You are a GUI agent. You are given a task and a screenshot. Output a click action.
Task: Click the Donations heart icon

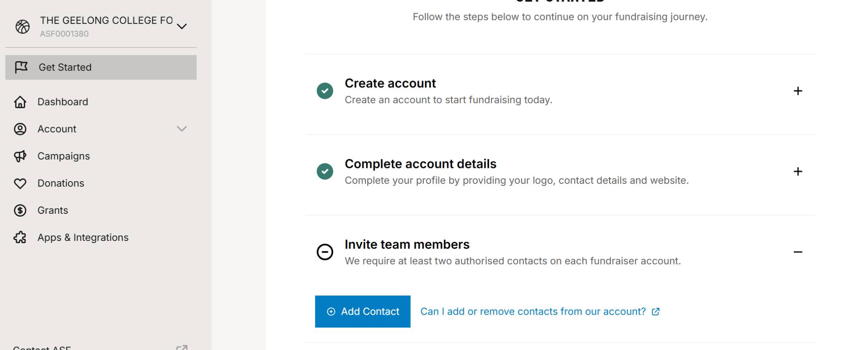coord(20,183)
